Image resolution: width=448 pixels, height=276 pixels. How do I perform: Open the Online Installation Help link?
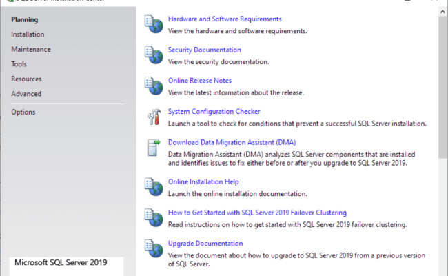pyautogui.click(x=203, y=182)
